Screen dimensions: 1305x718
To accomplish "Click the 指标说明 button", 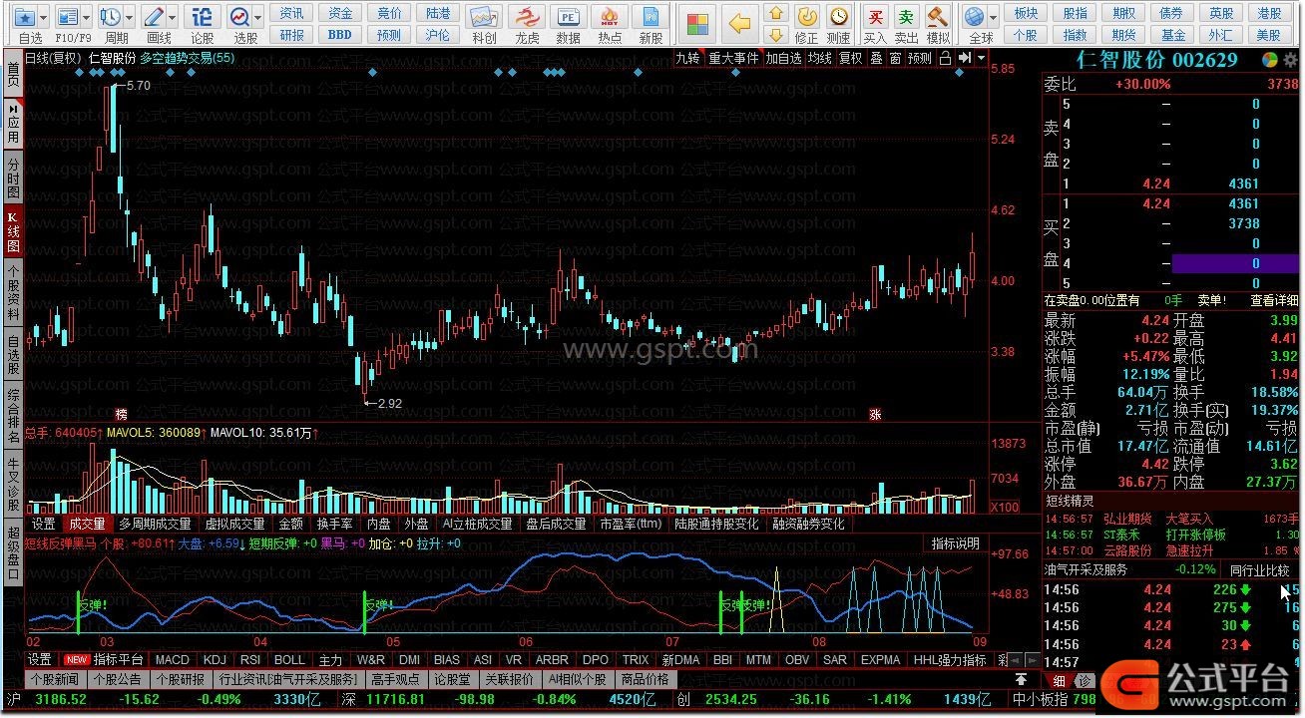I will 956,543.
